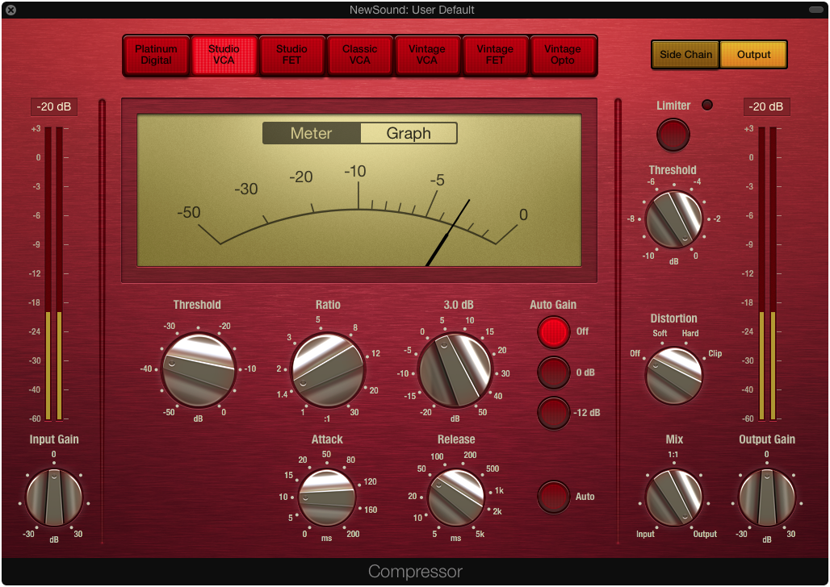The width and height of the screenshot is (830, 587).
Task: Click the compressor Threshold knob
Action: click(198, 369)
